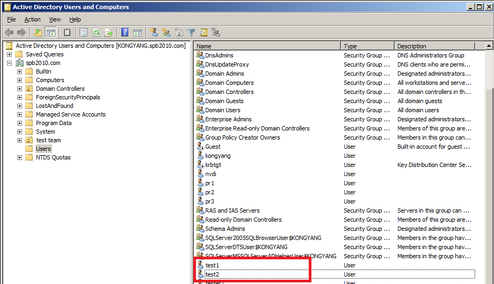Click the Domain Computers group icon
This screenshot has height=284, width=494.
click(200, 82)
